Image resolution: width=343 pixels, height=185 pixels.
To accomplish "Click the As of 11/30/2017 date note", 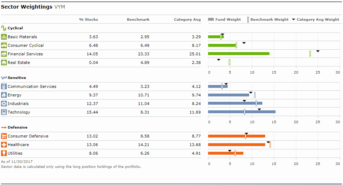I will tap(17, 161).
